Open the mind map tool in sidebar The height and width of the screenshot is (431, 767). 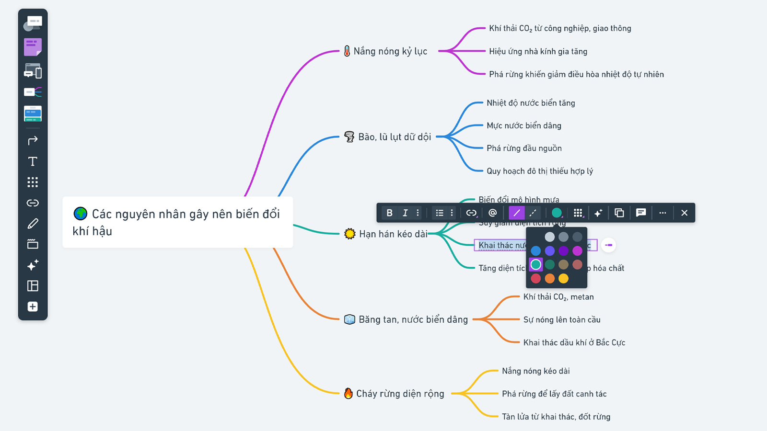pos(33,92)
